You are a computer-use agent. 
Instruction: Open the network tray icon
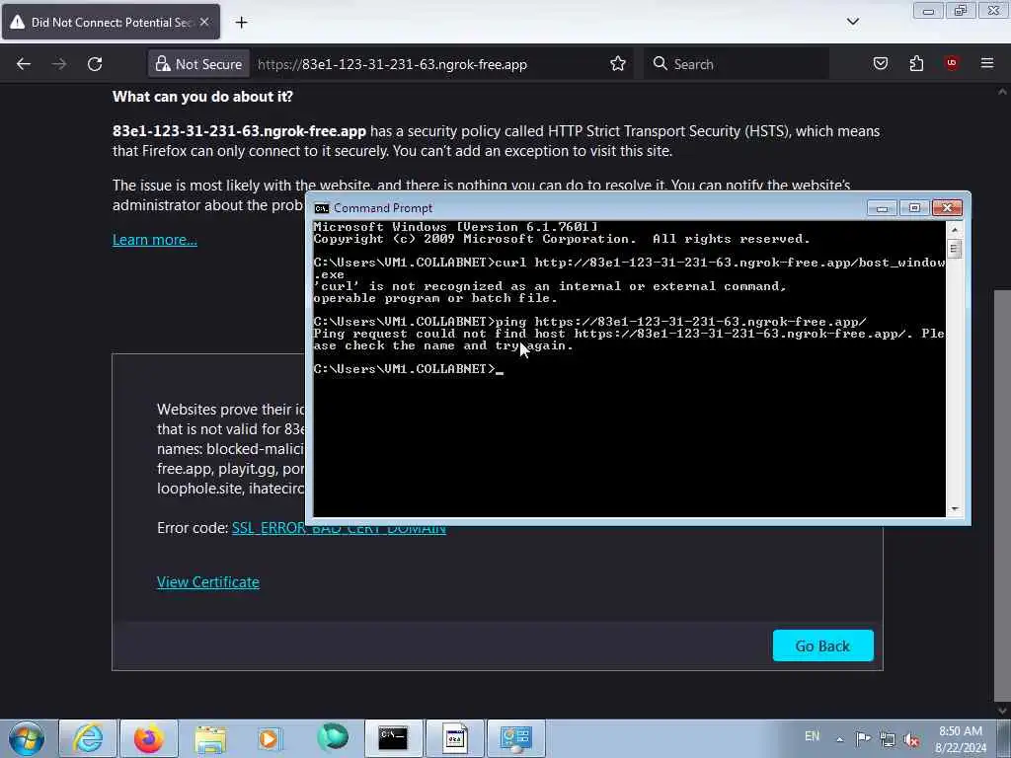pos(888,738)
